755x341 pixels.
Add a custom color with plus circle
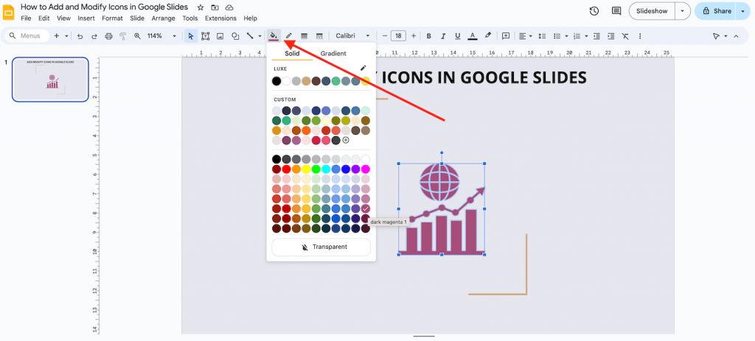tap(346, 140)
